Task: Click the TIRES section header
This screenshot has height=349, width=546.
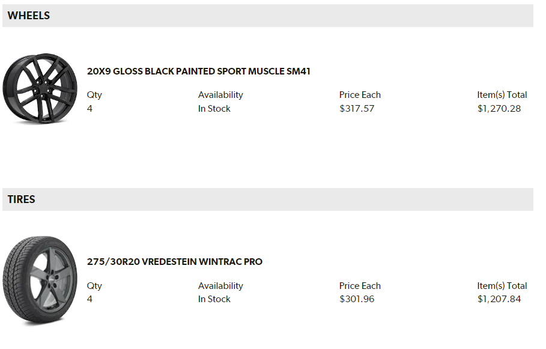Action: click(22, 199)
